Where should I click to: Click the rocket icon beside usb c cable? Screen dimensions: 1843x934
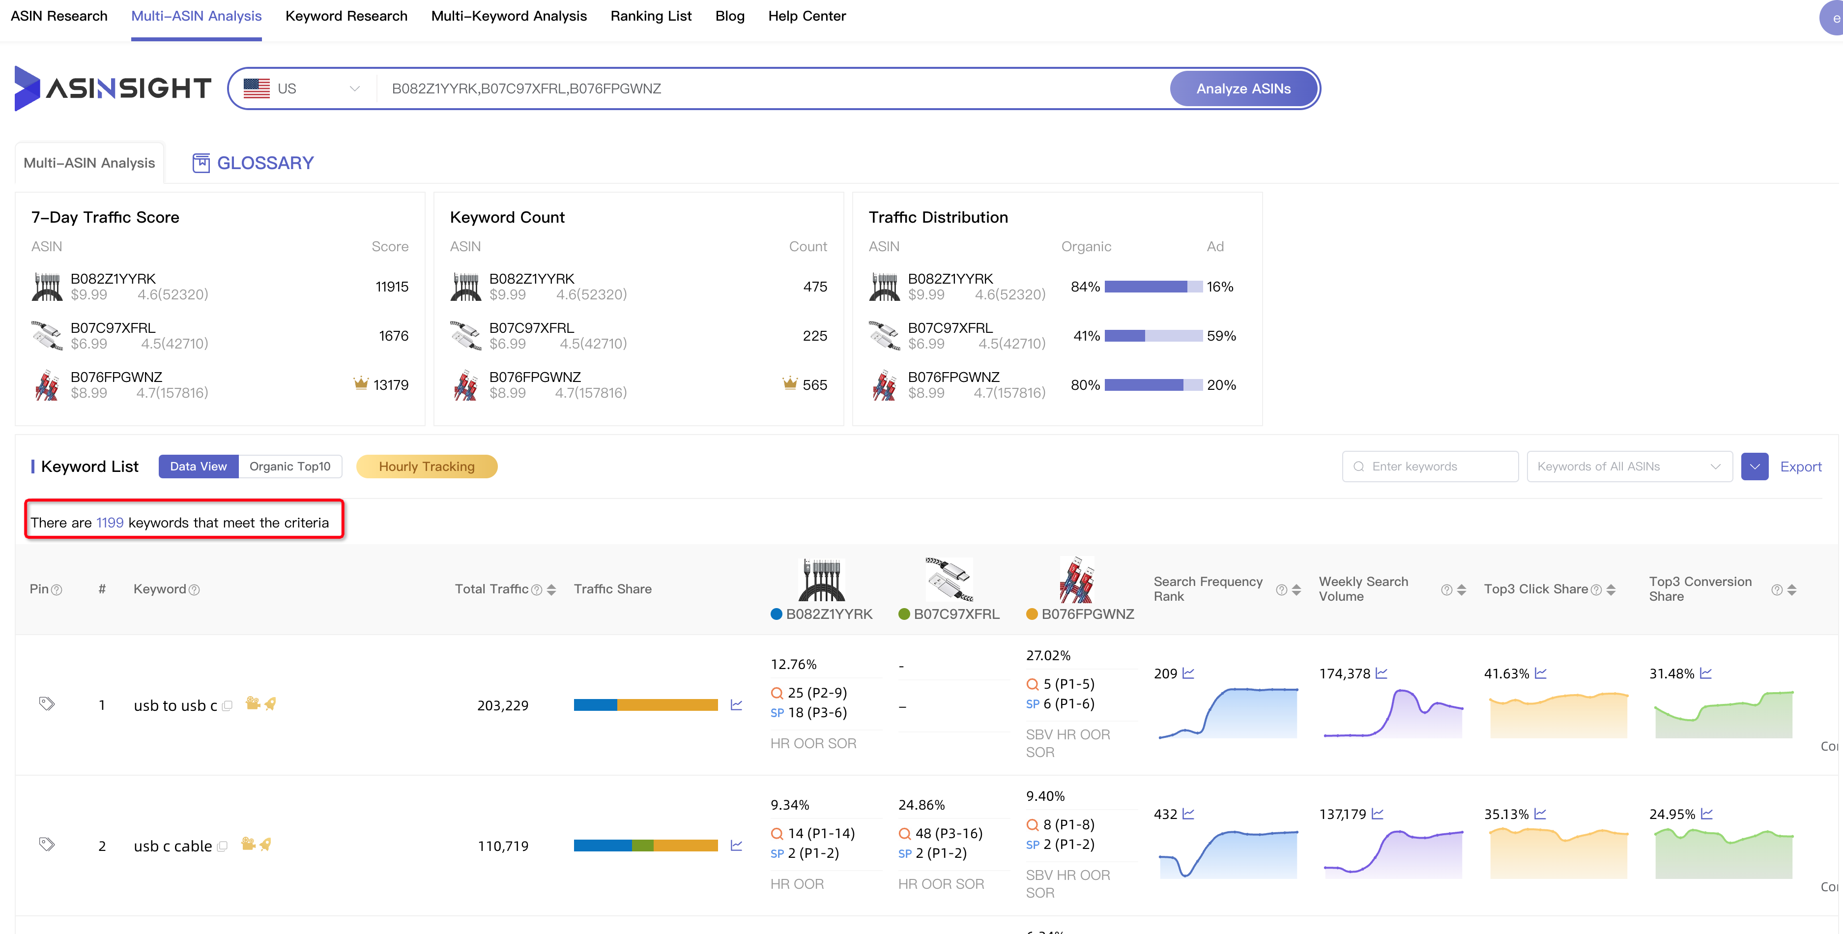[x=265, y=844]
